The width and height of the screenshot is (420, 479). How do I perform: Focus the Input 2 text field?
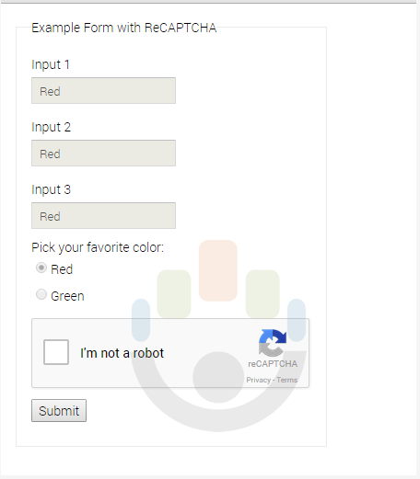click(103, 153)
